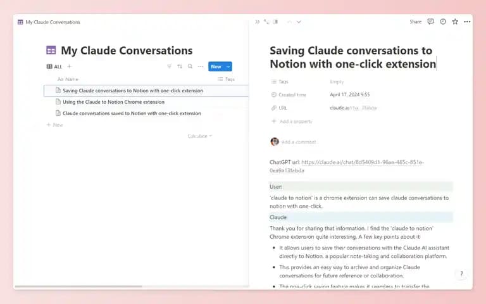Collapse side peek with double chevron
This screenshot has height=304, width=486.
[258, 22]
